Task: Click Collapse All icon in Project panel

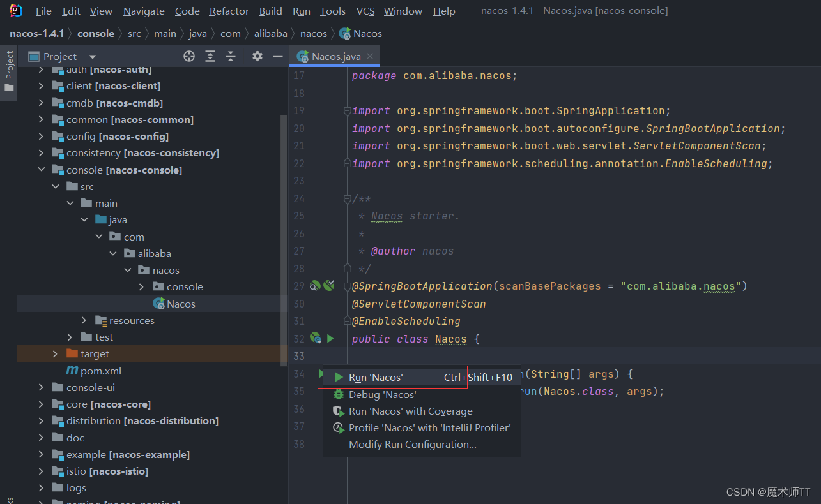Action: click(x=231, y=56)
